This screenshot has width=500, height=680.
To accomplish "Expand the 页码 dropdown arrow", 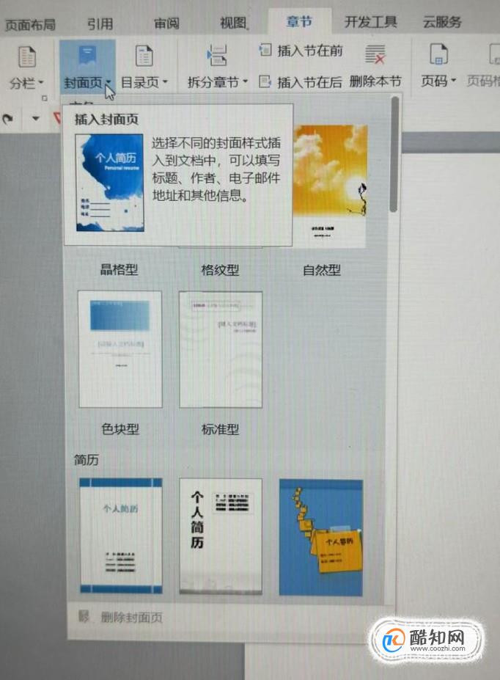I will click(x=453, y=81).
